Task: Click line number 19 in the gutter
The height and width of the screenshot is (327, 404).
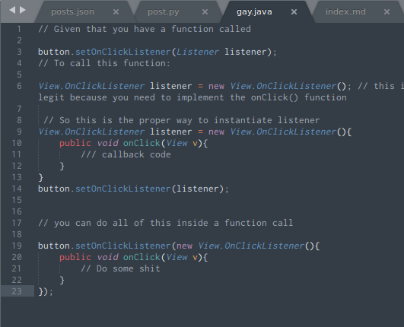Action: click(x=17, y=246)
